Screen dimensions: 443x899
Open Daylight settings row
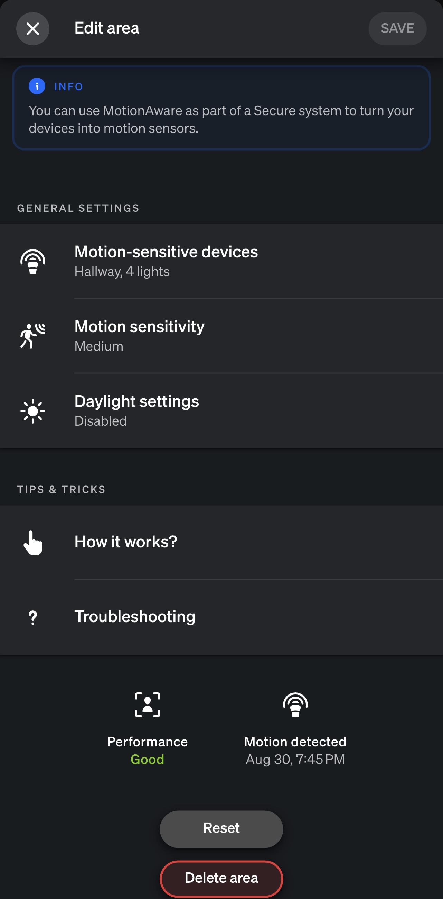222,411
